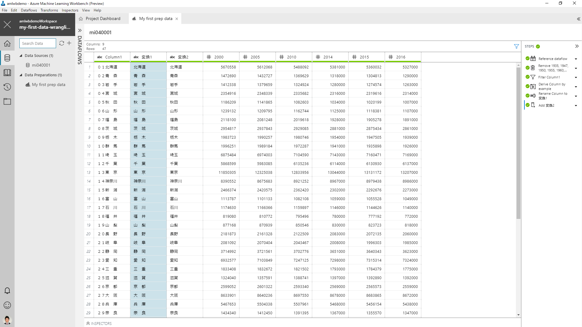Click the refresh data icon
The image size is (582, 327).
(x=62, y=43)
